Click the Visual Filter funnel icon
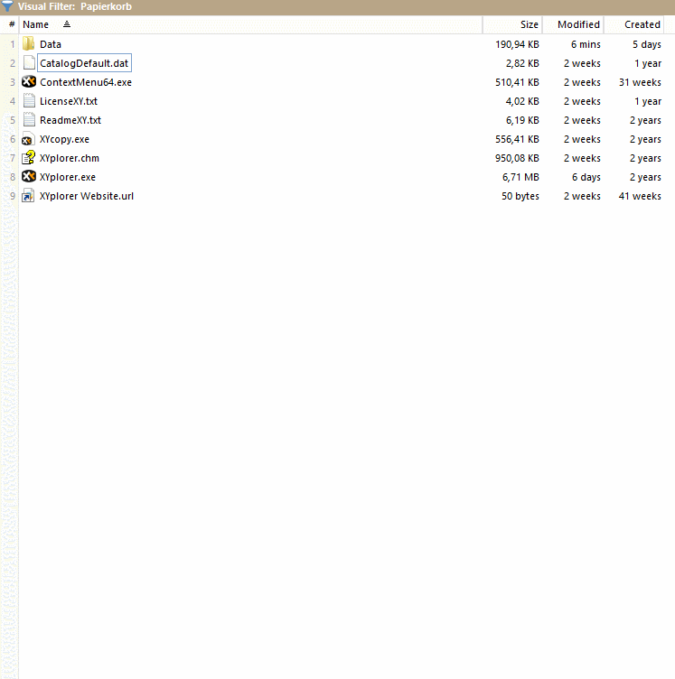 pyautogui.click(x=8, y=6)
